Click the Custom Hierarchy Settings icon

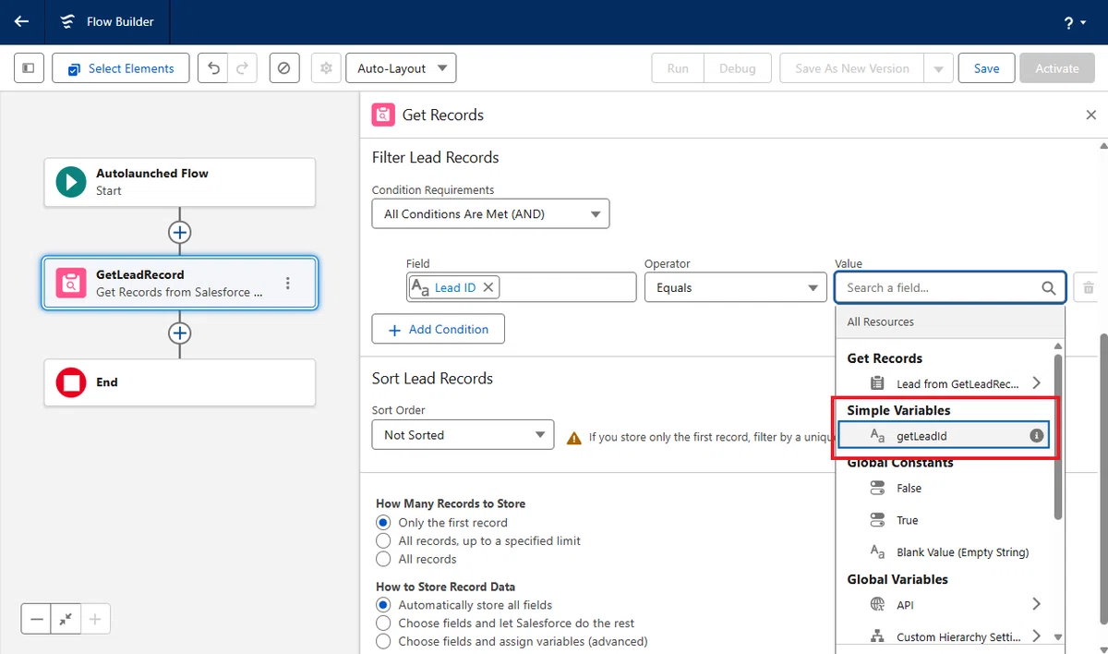pyautogui.click(x=878, y=636)
